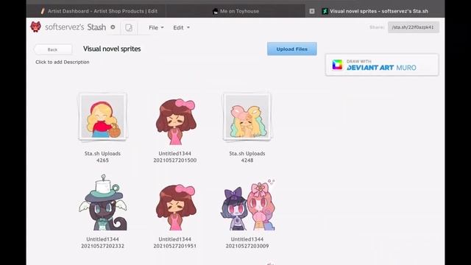
Task: Switch to Artist Dashboard tab
Action: click(96, 11)
